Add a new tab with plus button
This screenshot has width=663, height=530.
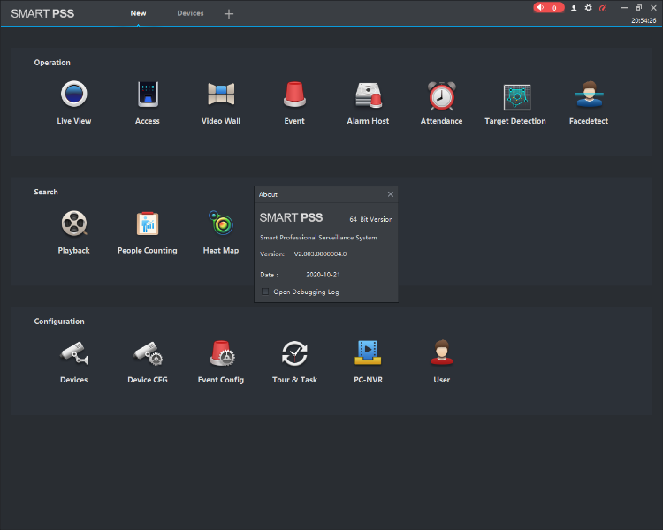tap(229, 14)
